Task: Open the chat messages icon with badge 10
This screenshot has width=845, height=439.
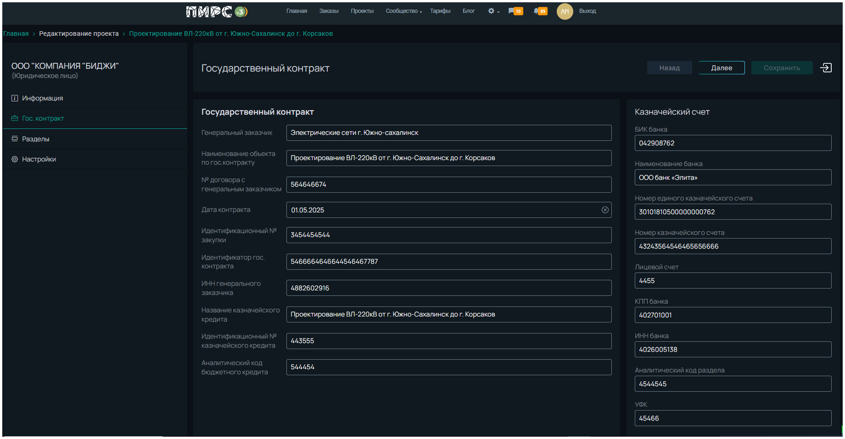Action: pyautogui.click(x=515, y=11)
